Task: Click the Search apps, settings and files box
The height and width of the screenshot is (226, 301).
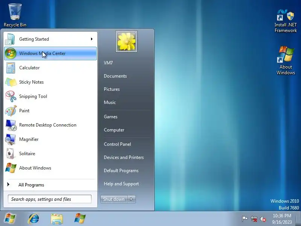Action: pos(50,199)
